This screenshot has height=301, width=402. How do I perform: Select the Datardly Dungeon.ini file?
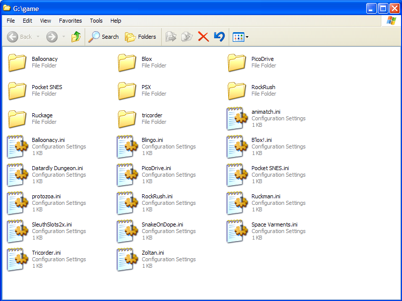[x=57, y=168]
